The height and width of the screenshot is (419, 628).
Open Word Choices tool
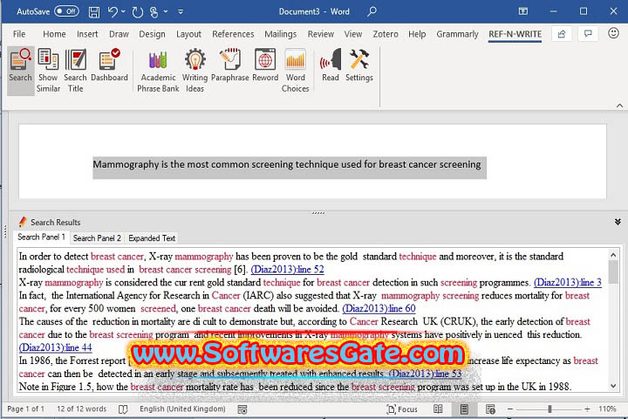tap(295, 71)
